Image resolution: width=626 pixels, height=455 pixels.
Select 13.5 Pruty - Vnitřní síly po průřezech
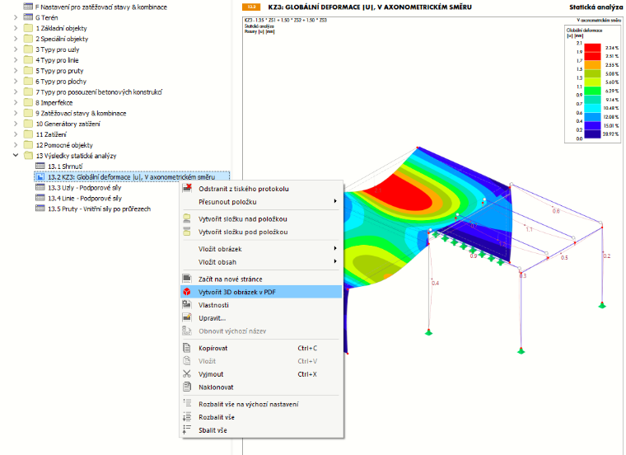[x=100, y=209]
